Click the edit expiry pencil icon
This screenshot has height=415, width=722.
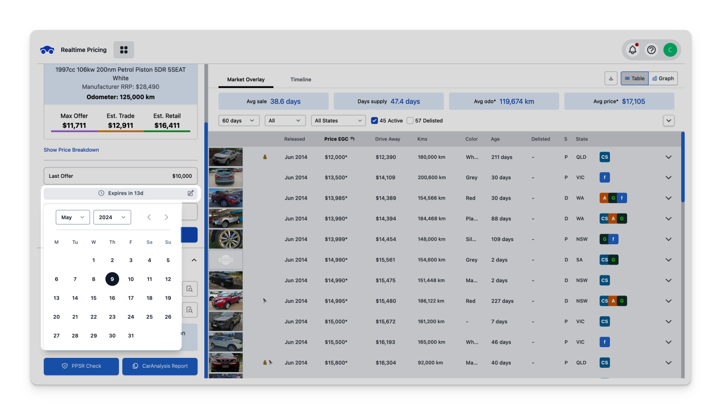pyautogui.click(x=191, y=193)
